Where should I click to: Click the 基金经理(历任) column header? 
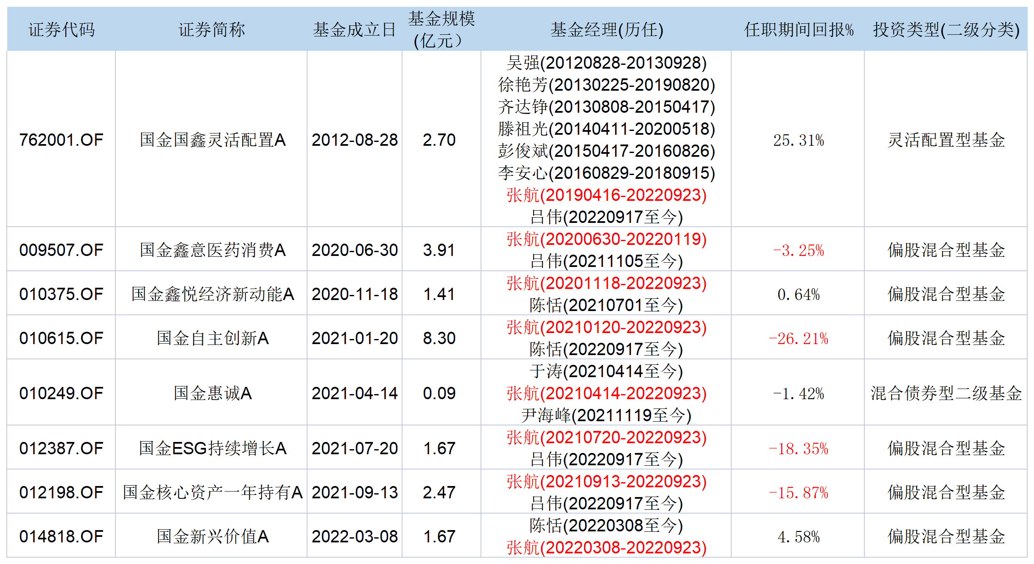tap(606, 30)
